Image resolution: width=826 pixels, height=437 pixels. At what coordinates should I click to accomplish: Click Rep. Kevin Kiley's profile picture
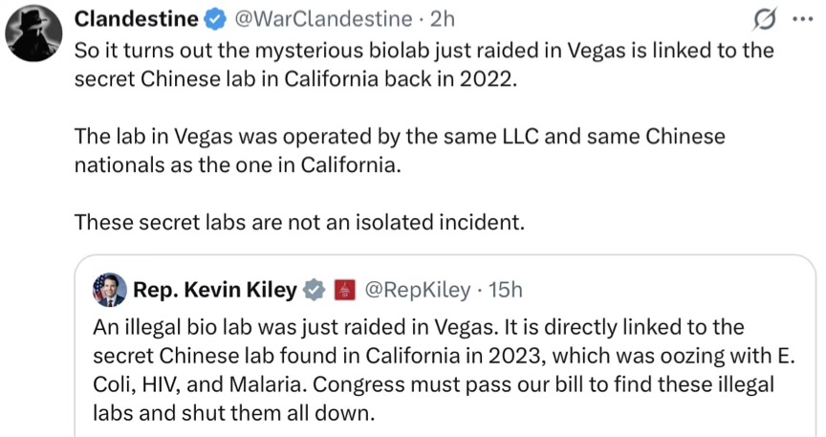pyautogui.click(x=109, y=290)
